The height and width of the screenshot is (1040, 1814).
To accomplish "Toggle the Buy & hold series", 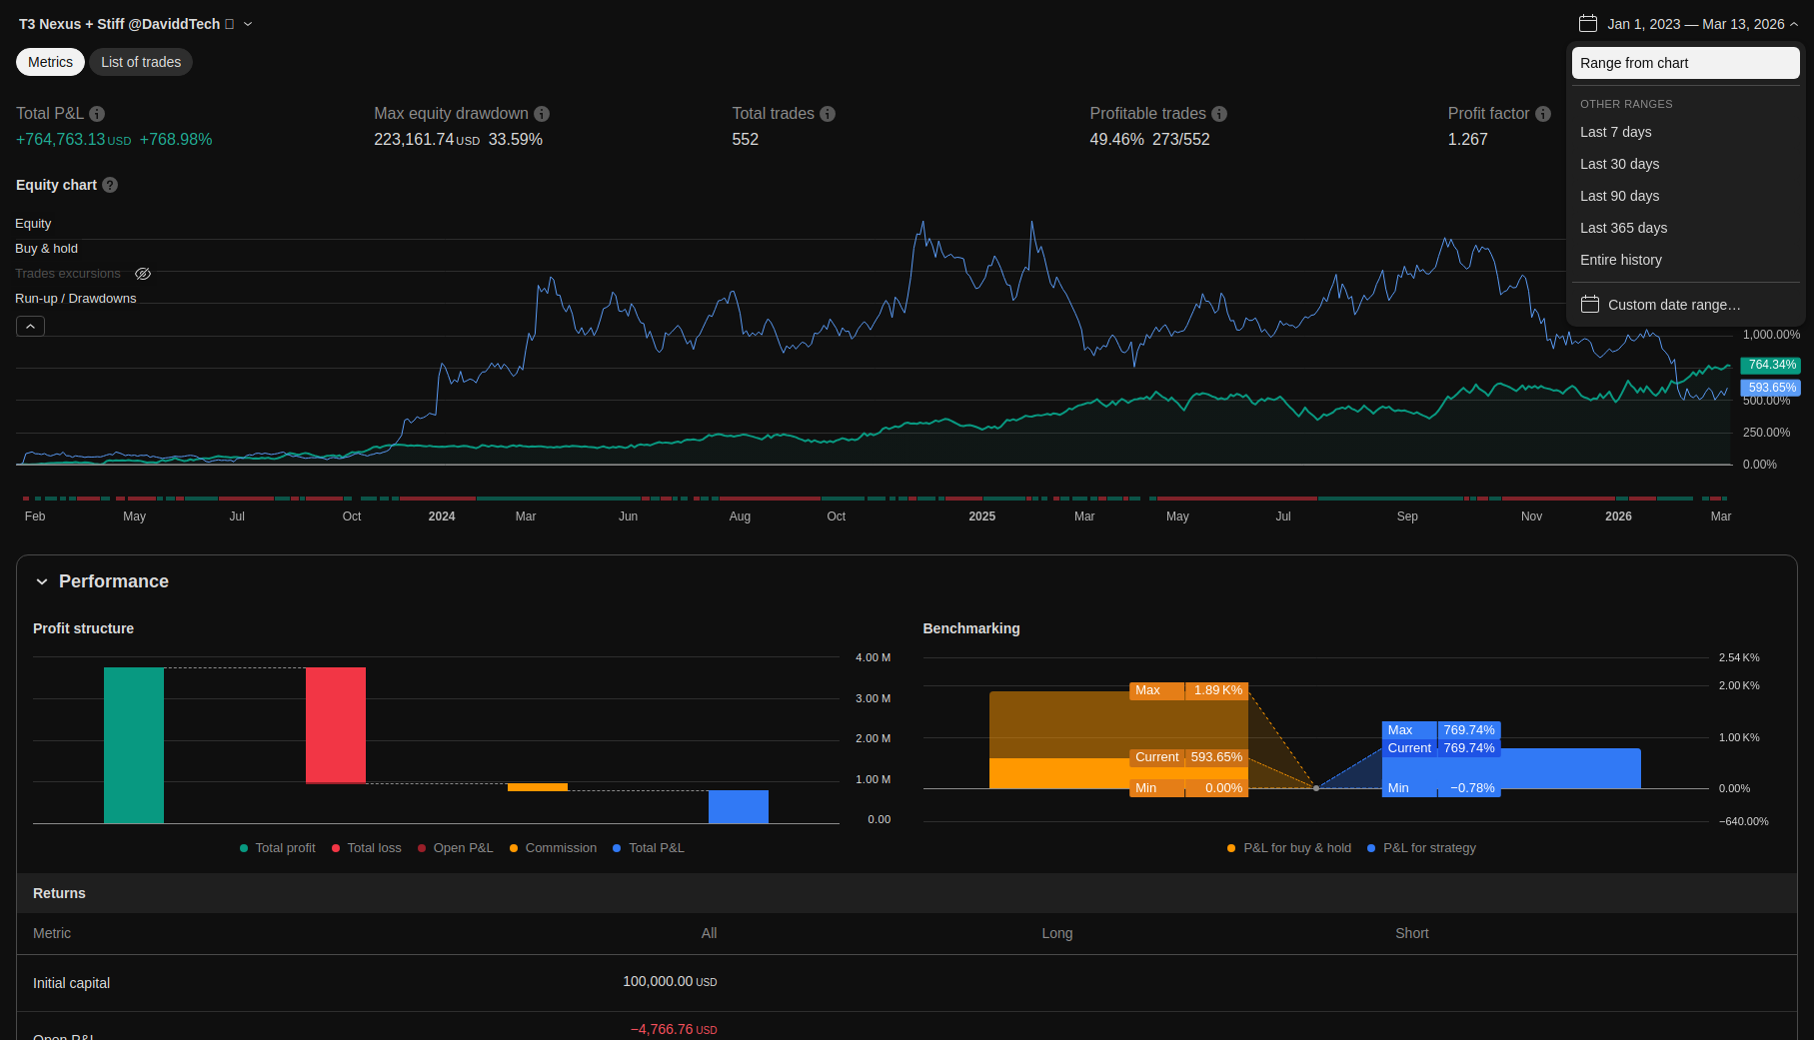I will (x=46, y=249).
